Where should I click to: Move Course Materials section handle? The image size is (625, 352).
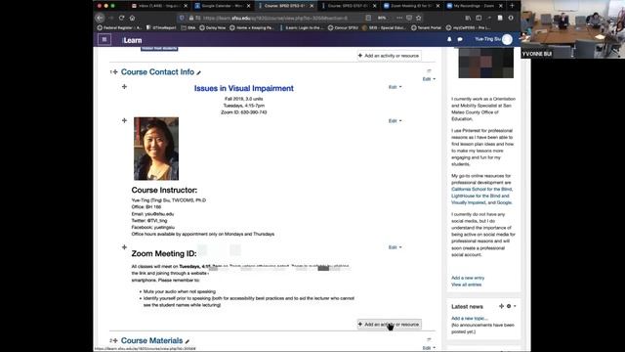115,341
